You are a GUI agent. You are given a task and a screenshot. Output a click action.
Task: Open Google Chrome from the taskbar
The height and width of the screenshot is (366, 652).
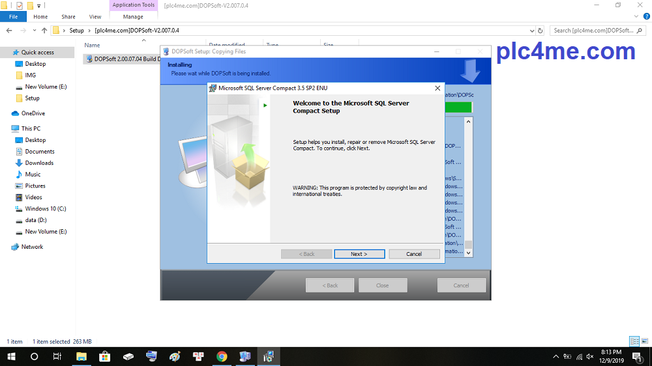pyautogui.click(x=222, y=356)
